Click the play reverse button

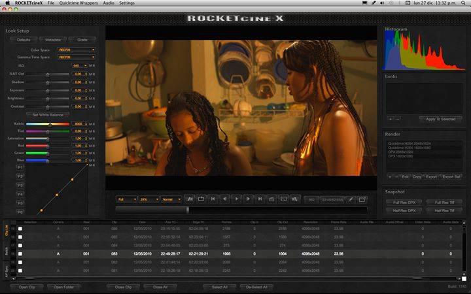tap(225, 199)
